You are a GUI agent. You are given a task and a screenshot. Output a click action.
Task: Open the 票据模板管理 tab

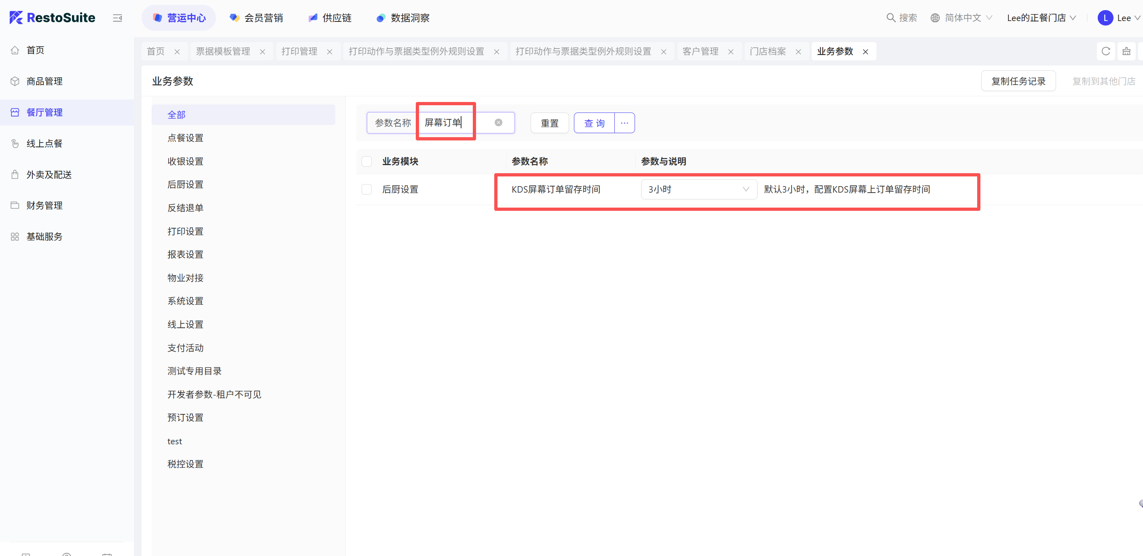[223, 51]
